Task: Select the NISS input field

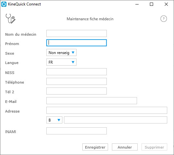Action: pyautogui.click(x=77, y=72)
